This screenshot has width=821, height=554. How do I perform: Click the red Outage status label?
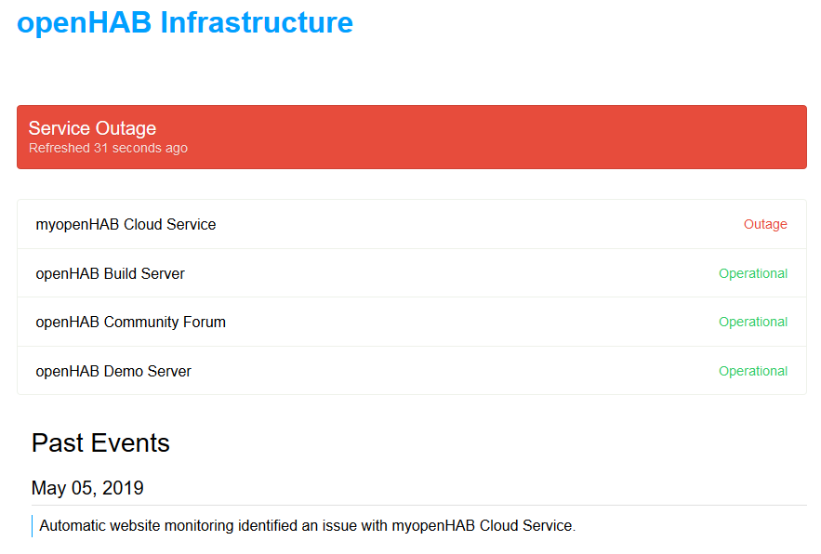coord(764,224)
